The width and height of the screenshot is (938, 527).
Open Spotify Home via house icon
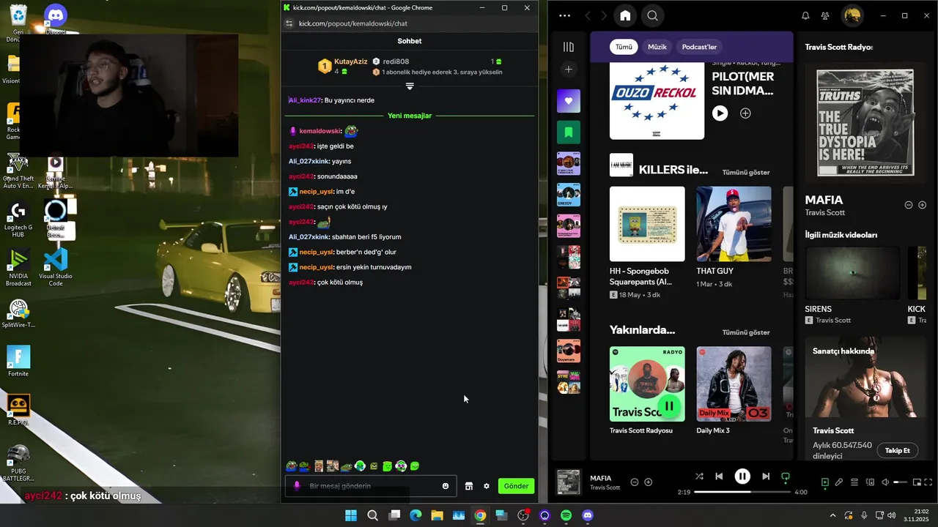625,15
